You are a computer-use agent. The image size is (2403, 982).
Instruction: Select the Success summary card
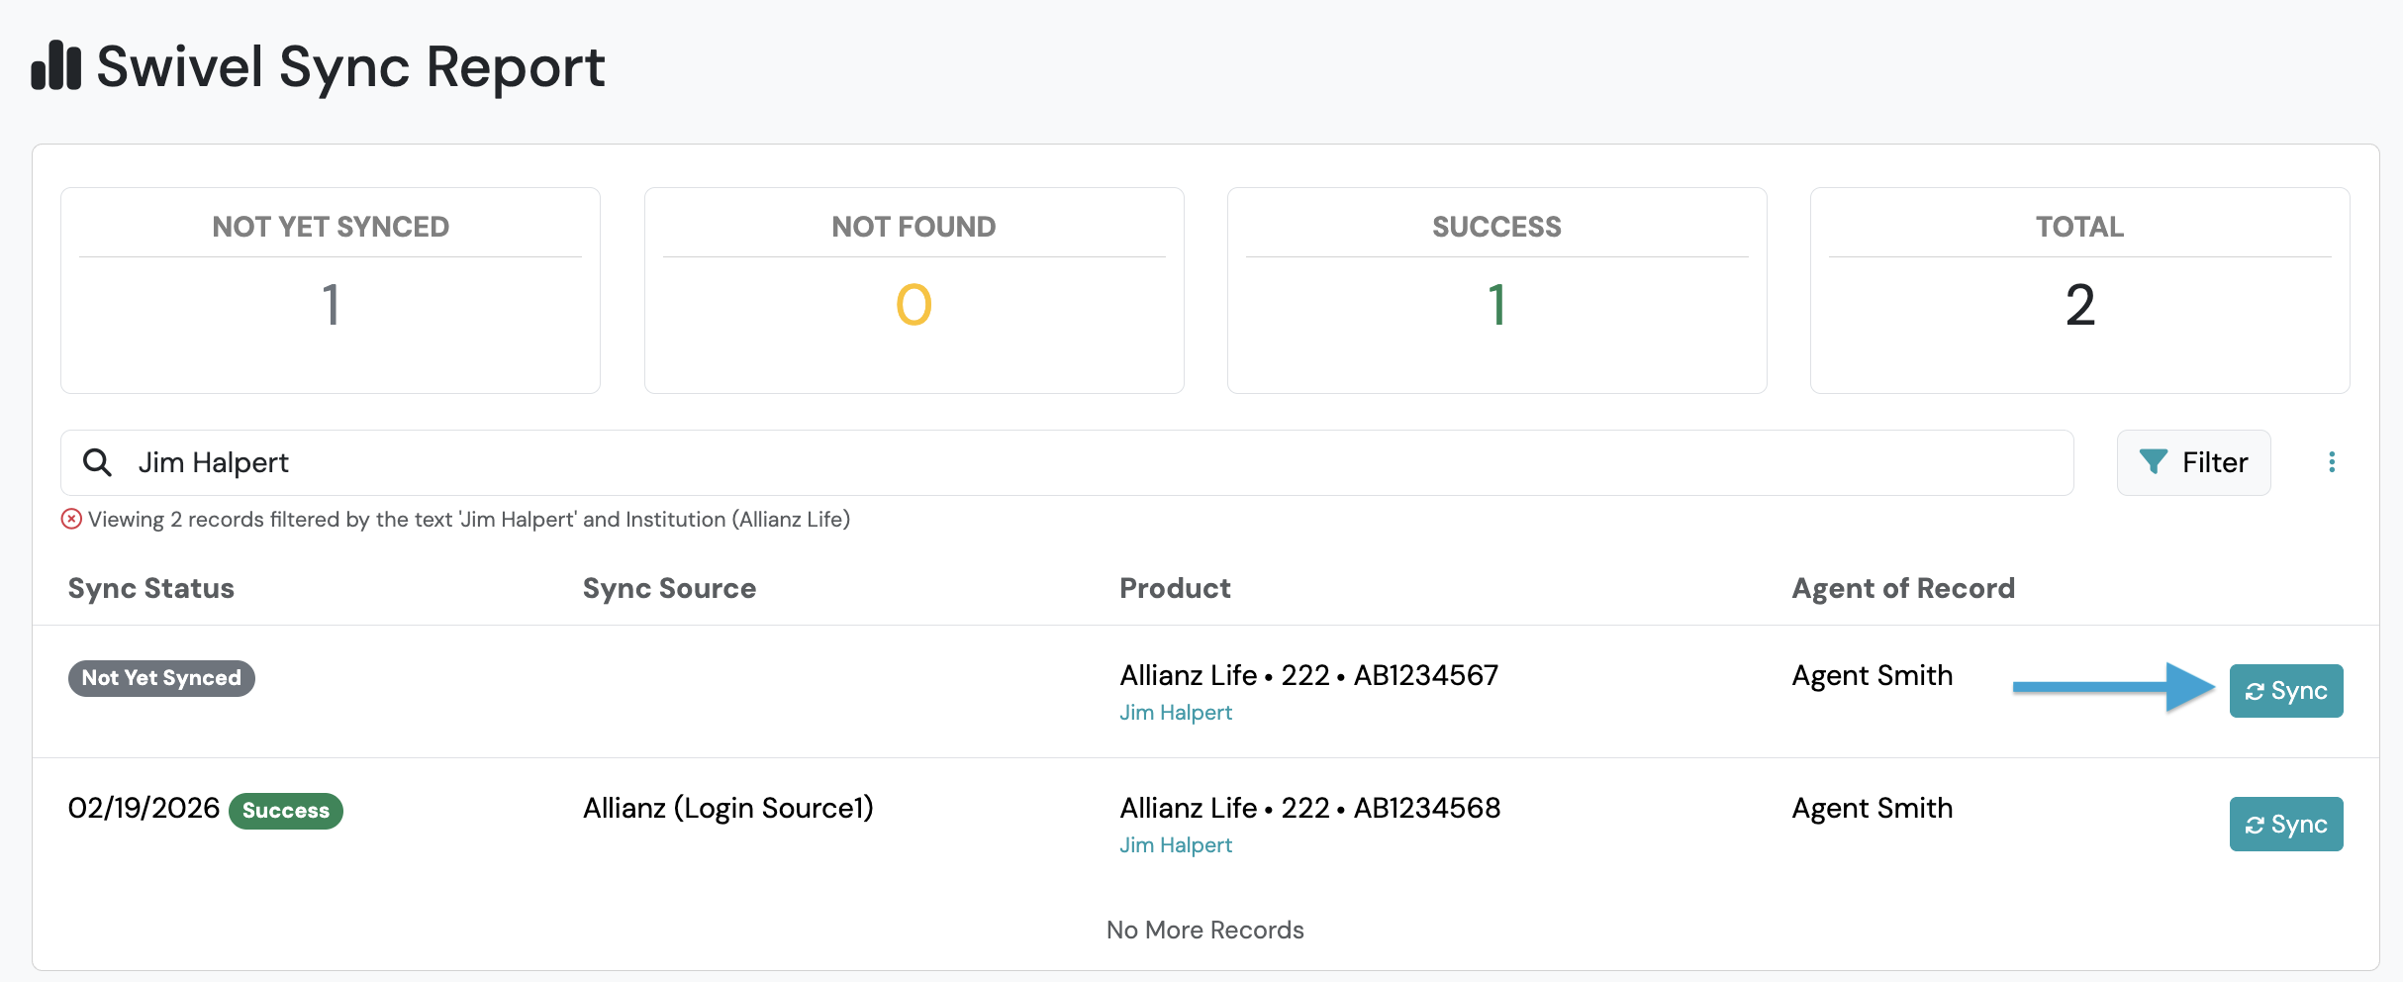tap(1496, 290)
